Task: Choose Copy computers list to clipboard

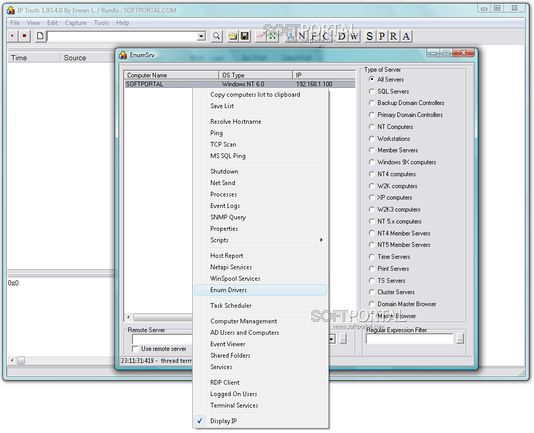Action: coord(261,95)
